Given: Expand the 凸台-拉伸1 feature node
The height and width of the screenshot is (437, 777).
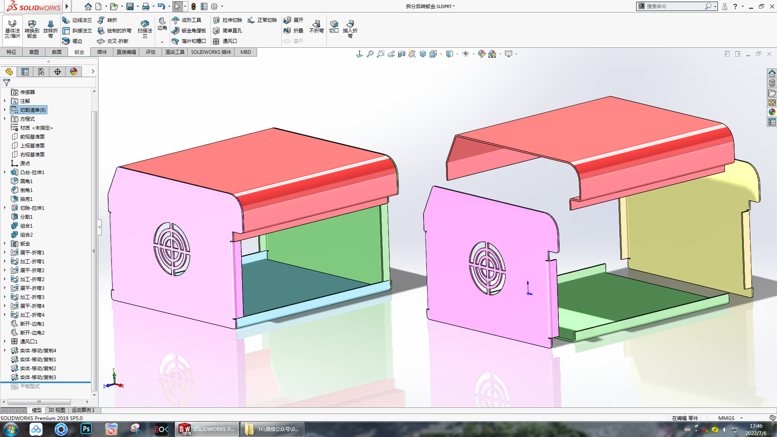Looking at the screenshot, I should pos(5,172).
